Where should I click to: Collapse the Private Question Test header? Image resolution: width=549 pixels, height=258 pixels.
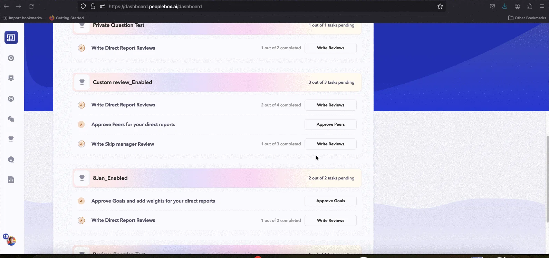217,27
